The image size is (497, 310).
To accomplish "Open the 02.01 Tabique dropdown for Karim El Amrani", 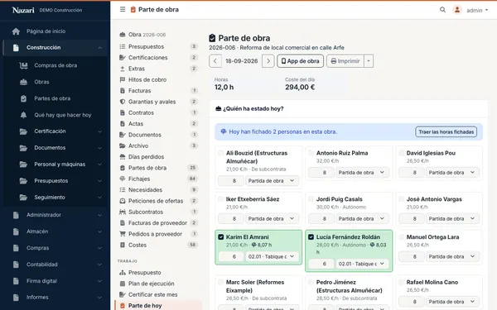I will (272, 256).
